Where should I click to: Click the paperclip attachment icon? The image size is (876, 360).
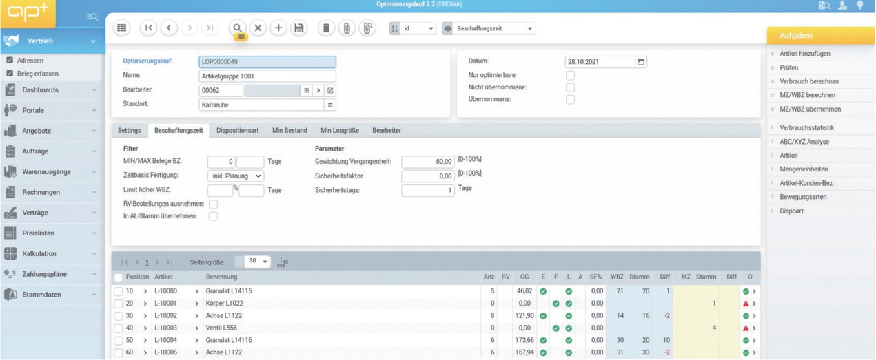point(347,28)
